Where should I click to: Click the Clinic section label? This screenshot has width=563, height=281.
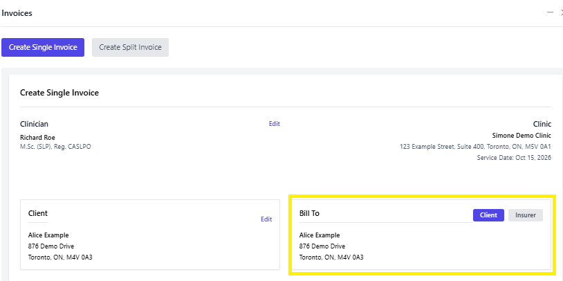click(x=542, y=124)
